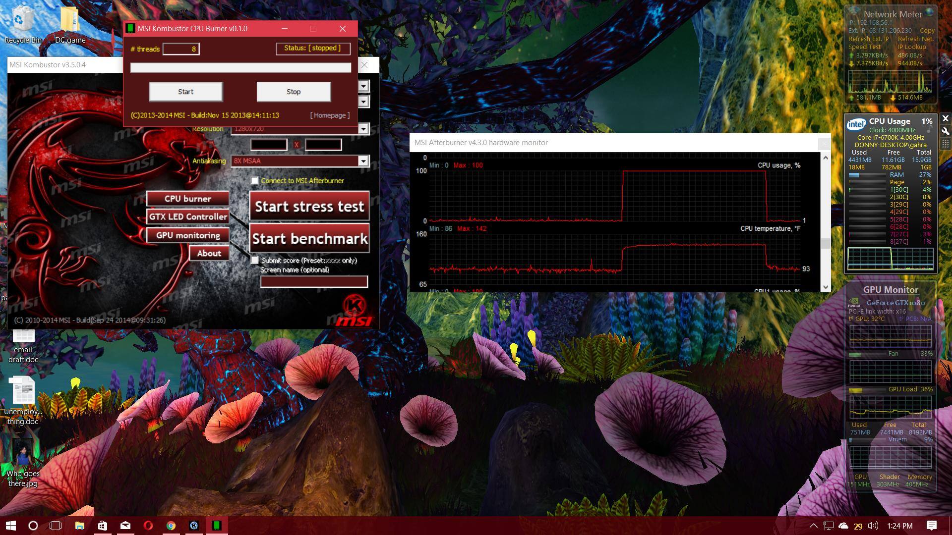Open the Windows Store taskbar icon

pyautogui.click(x=103, y=526)
